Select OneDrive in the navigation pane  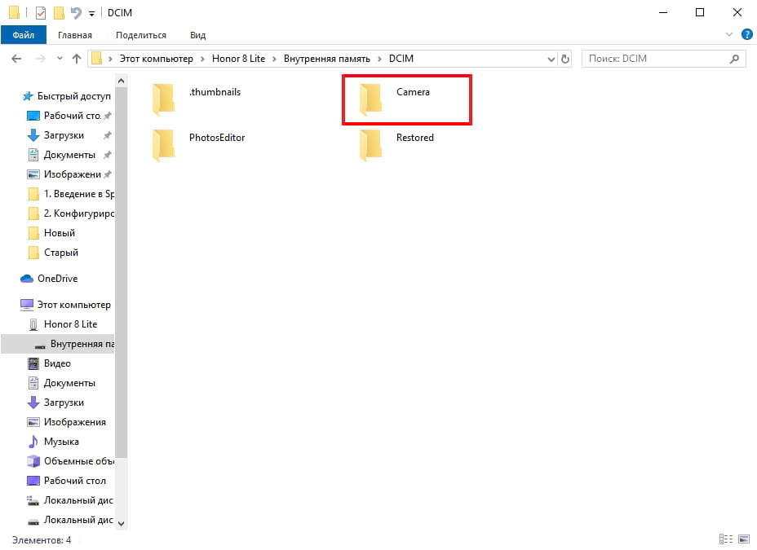(x=57, y=279)
